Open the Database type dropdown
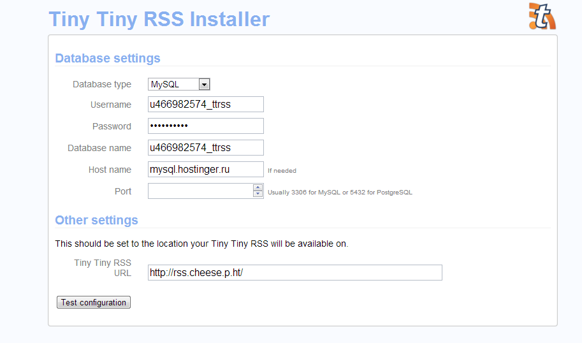The width and height of the screenshot is (582, 343). [179, 84]
